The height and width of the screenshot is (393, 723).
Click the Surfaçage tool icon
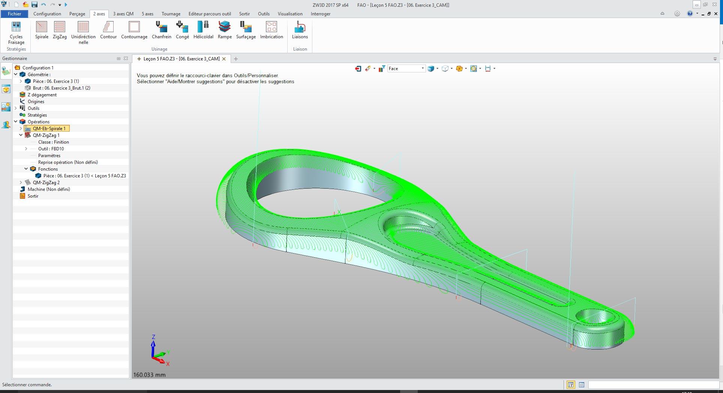pos(246,30)
